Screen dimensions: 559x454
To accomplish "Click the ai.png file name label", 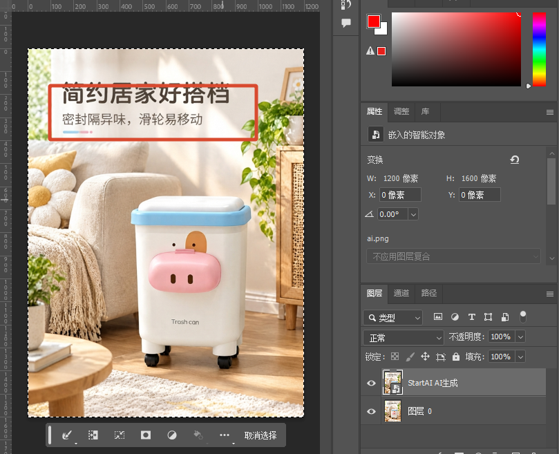I will (377, 238).
